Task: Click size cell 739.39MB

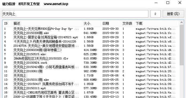Action: [90, 63]
